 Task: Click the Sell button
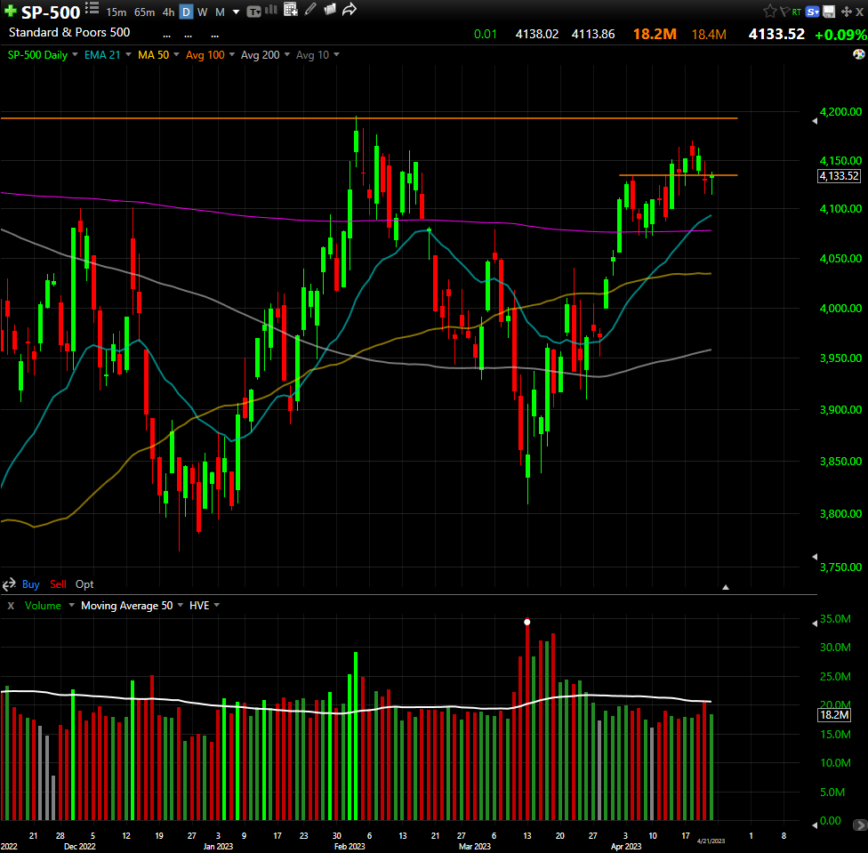58,584
